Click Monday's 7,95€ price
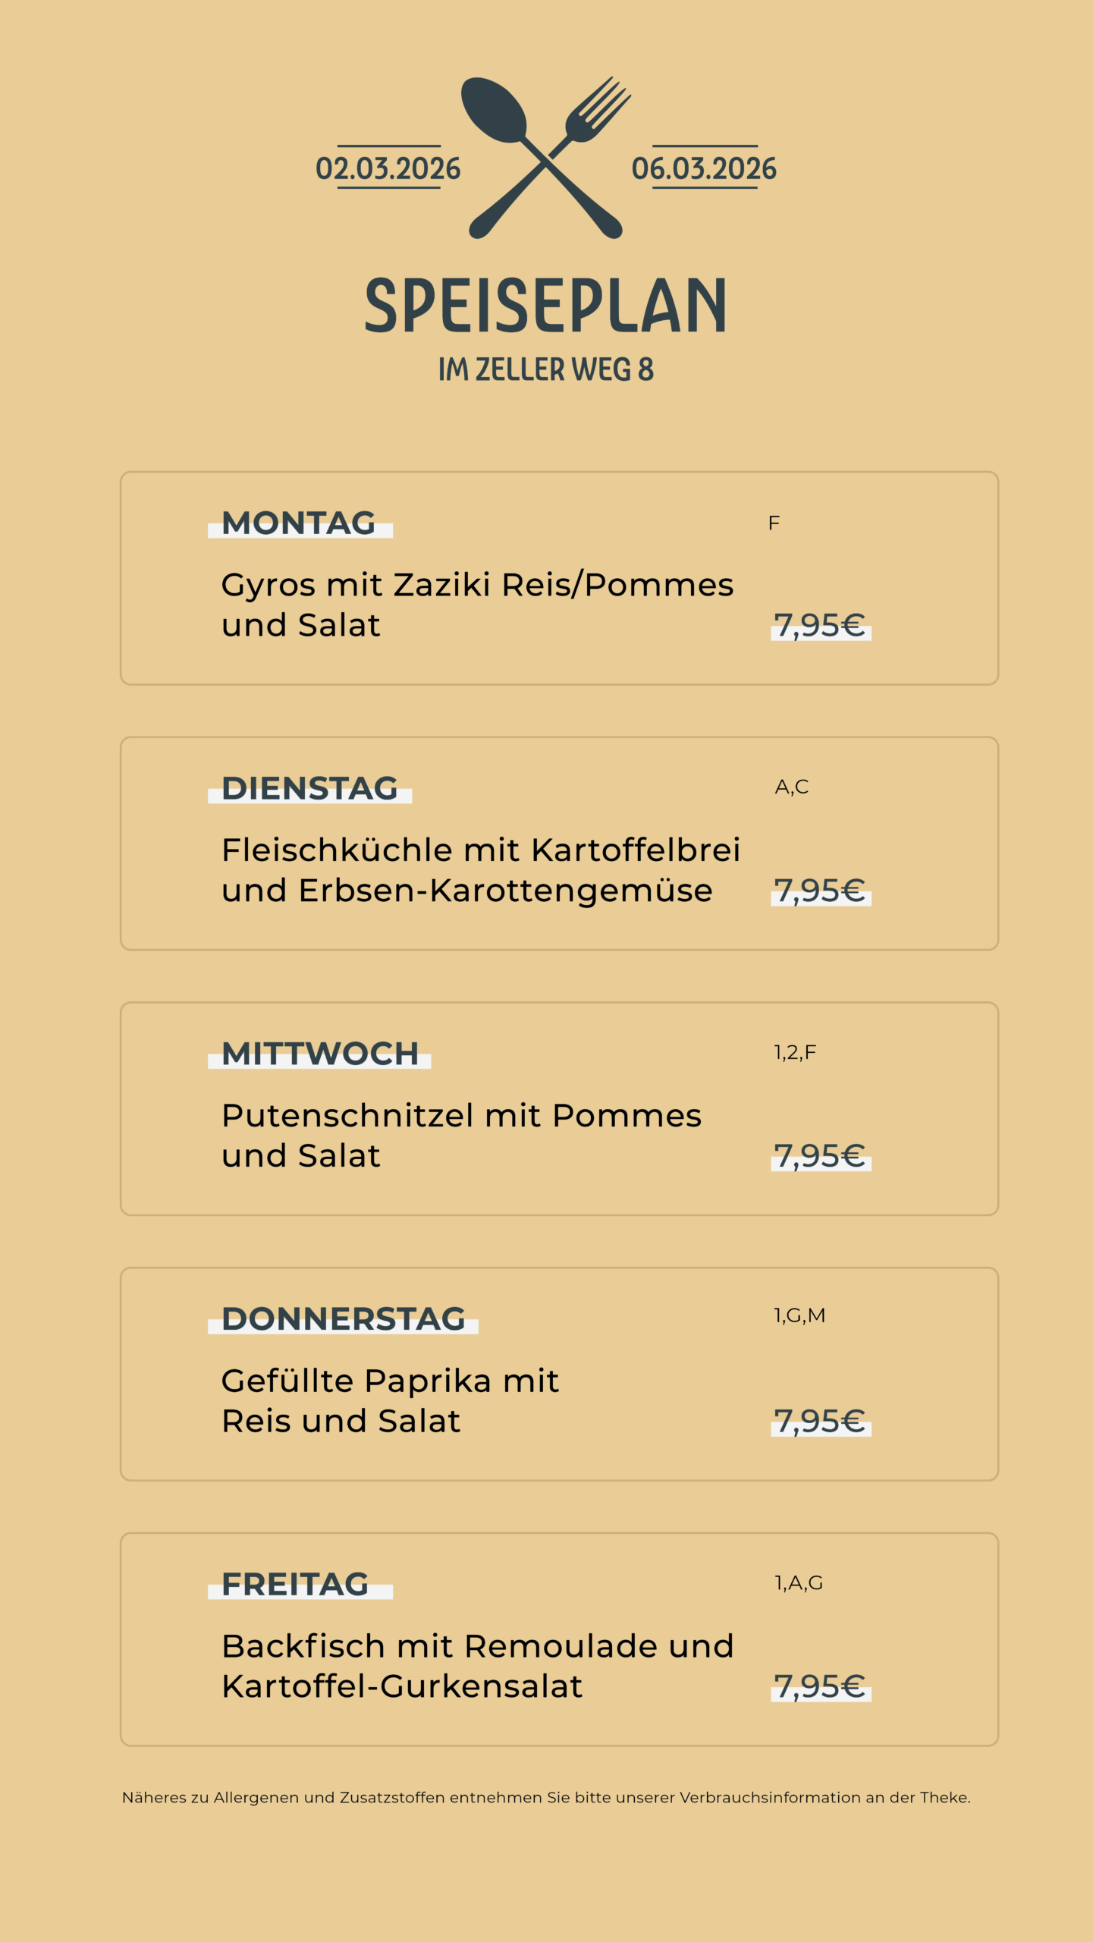The height and width of the screenshot is (1942, 1093). (x=819, y=626)
